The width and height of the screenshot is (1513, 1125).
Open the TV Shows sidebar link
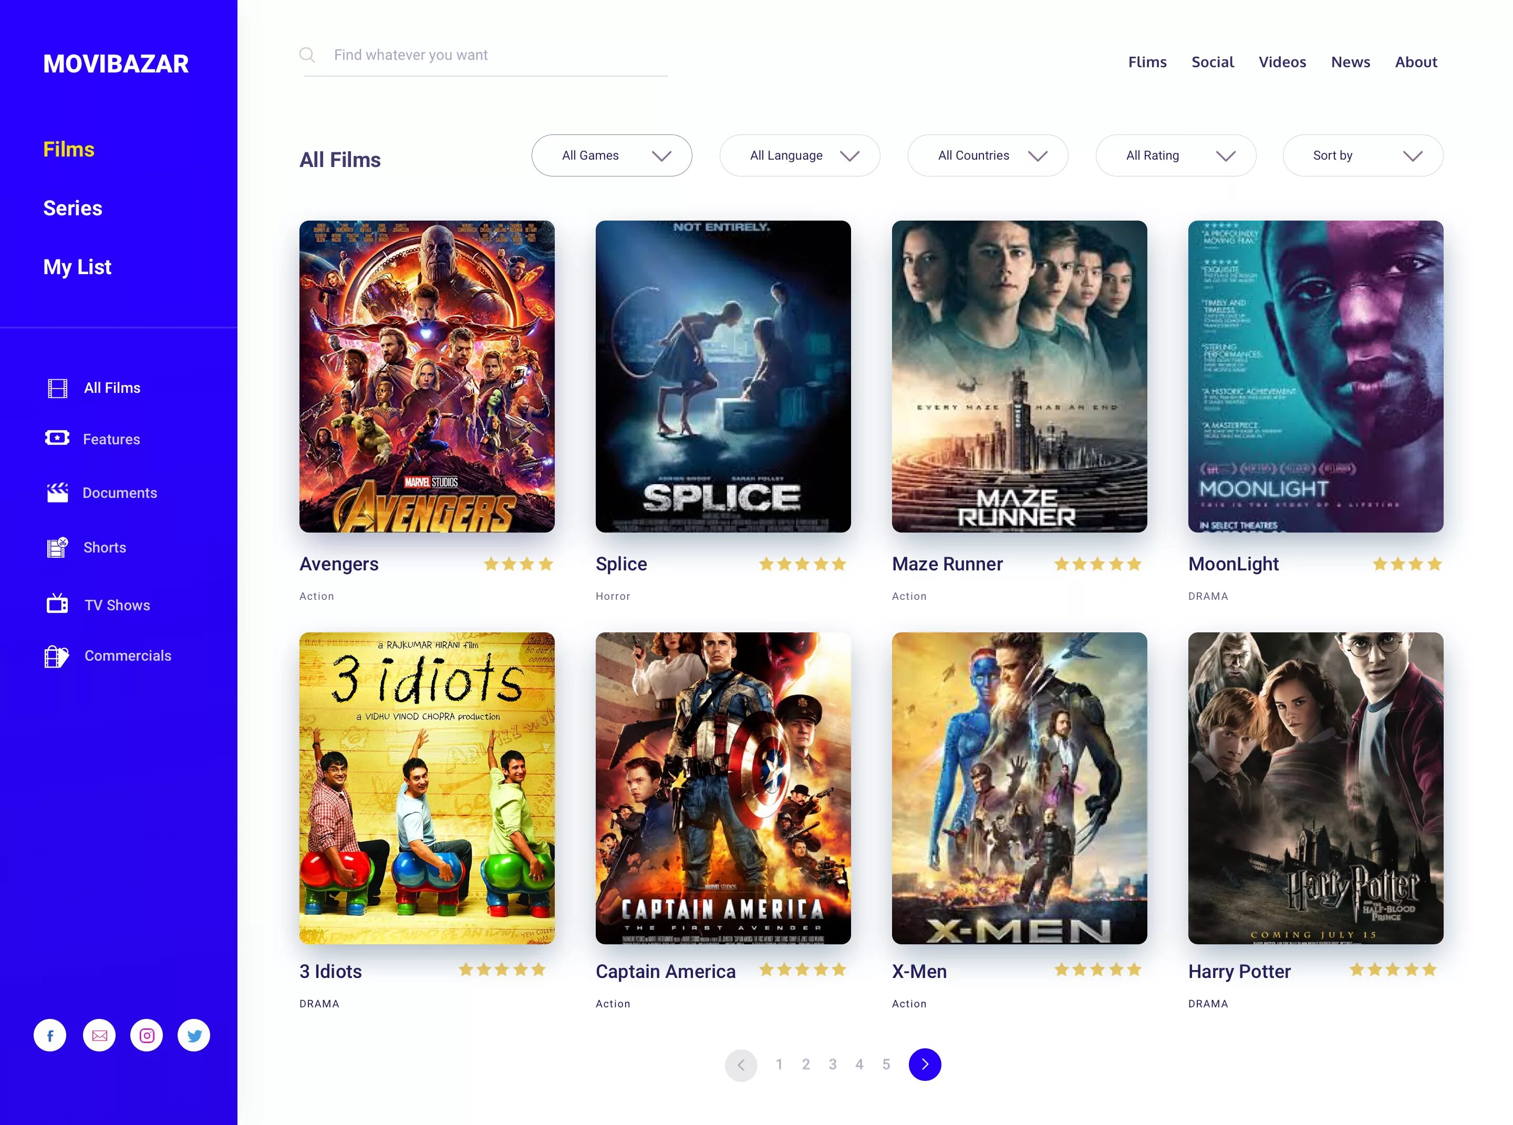coord(117,606)
